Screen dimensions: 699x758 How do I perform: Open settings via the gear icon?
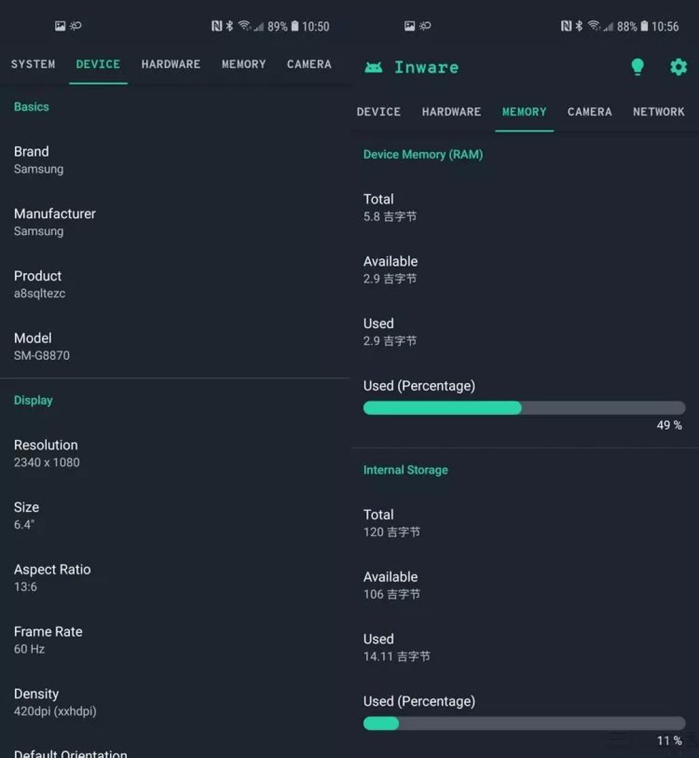tap(678, 67)
